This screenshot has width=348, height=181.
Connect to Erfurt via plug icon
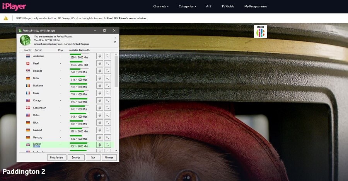[100, 122]
